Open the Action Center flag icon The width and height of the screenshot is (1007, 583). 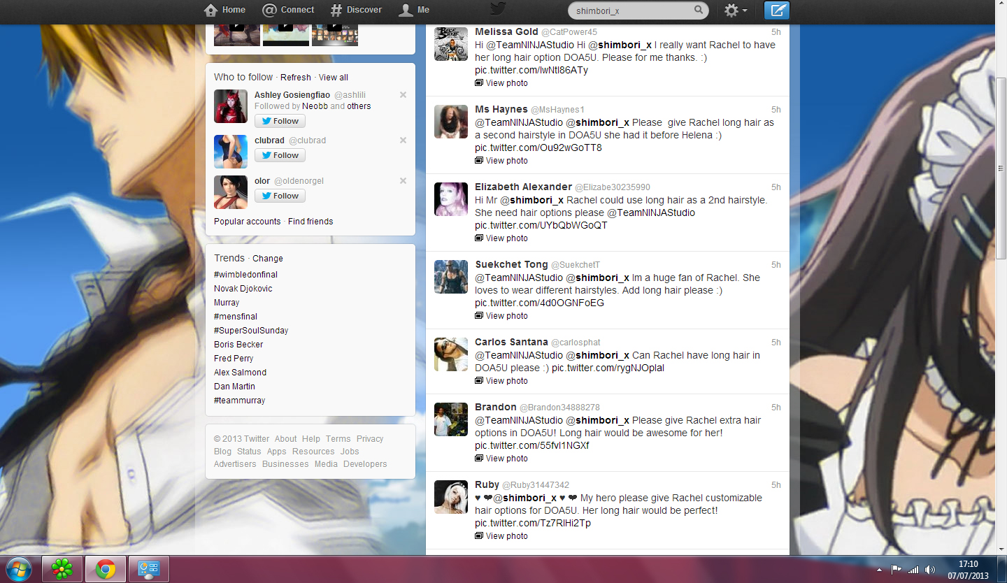pyautogui.click(x=897, y=570)
